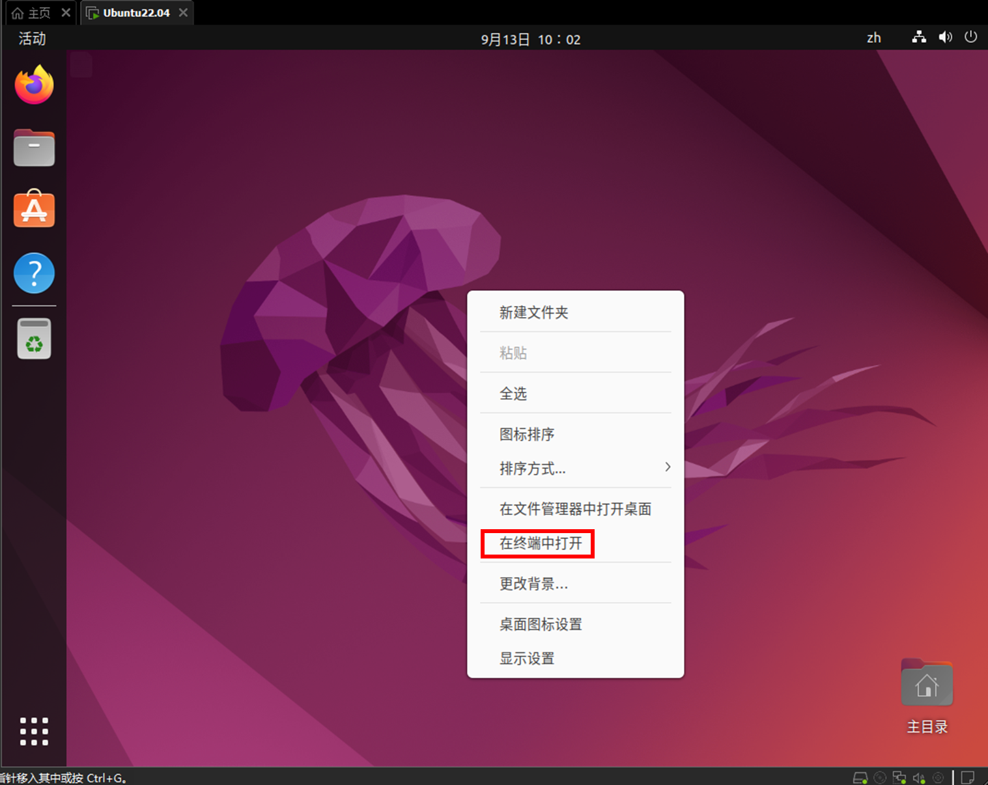Screen dimensions: 988x785
Task: Show Applications grid button
Action: point(34,731)
